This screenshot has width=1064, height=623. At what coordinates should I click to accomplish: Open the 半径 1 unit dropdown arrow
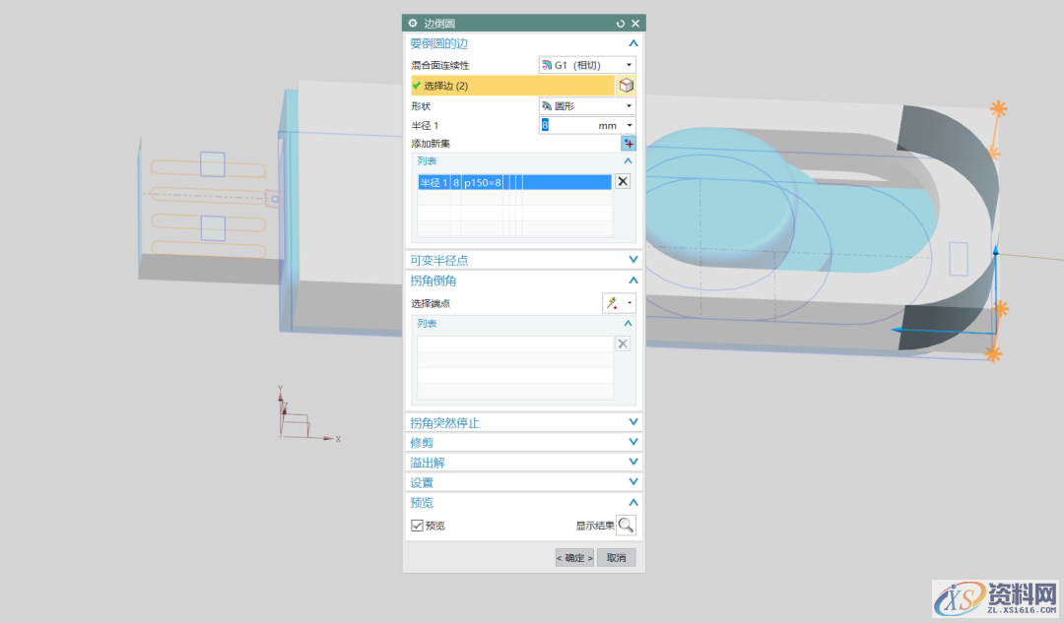pos(629,125)
